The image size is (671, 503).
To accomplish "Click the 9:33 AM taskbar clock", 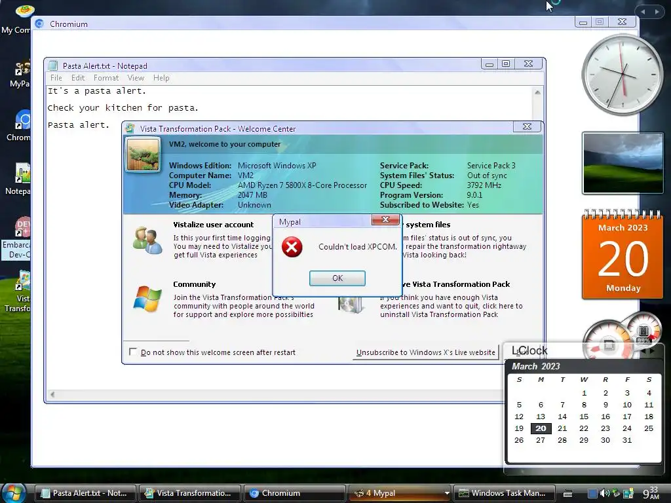I will pos(651,493).
